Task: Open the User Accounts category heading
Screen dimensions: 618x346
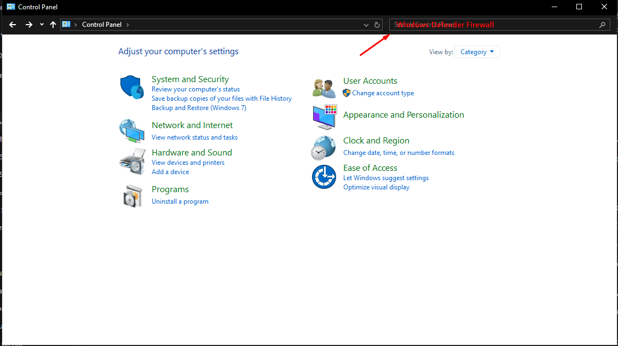Action: [370, 81]
